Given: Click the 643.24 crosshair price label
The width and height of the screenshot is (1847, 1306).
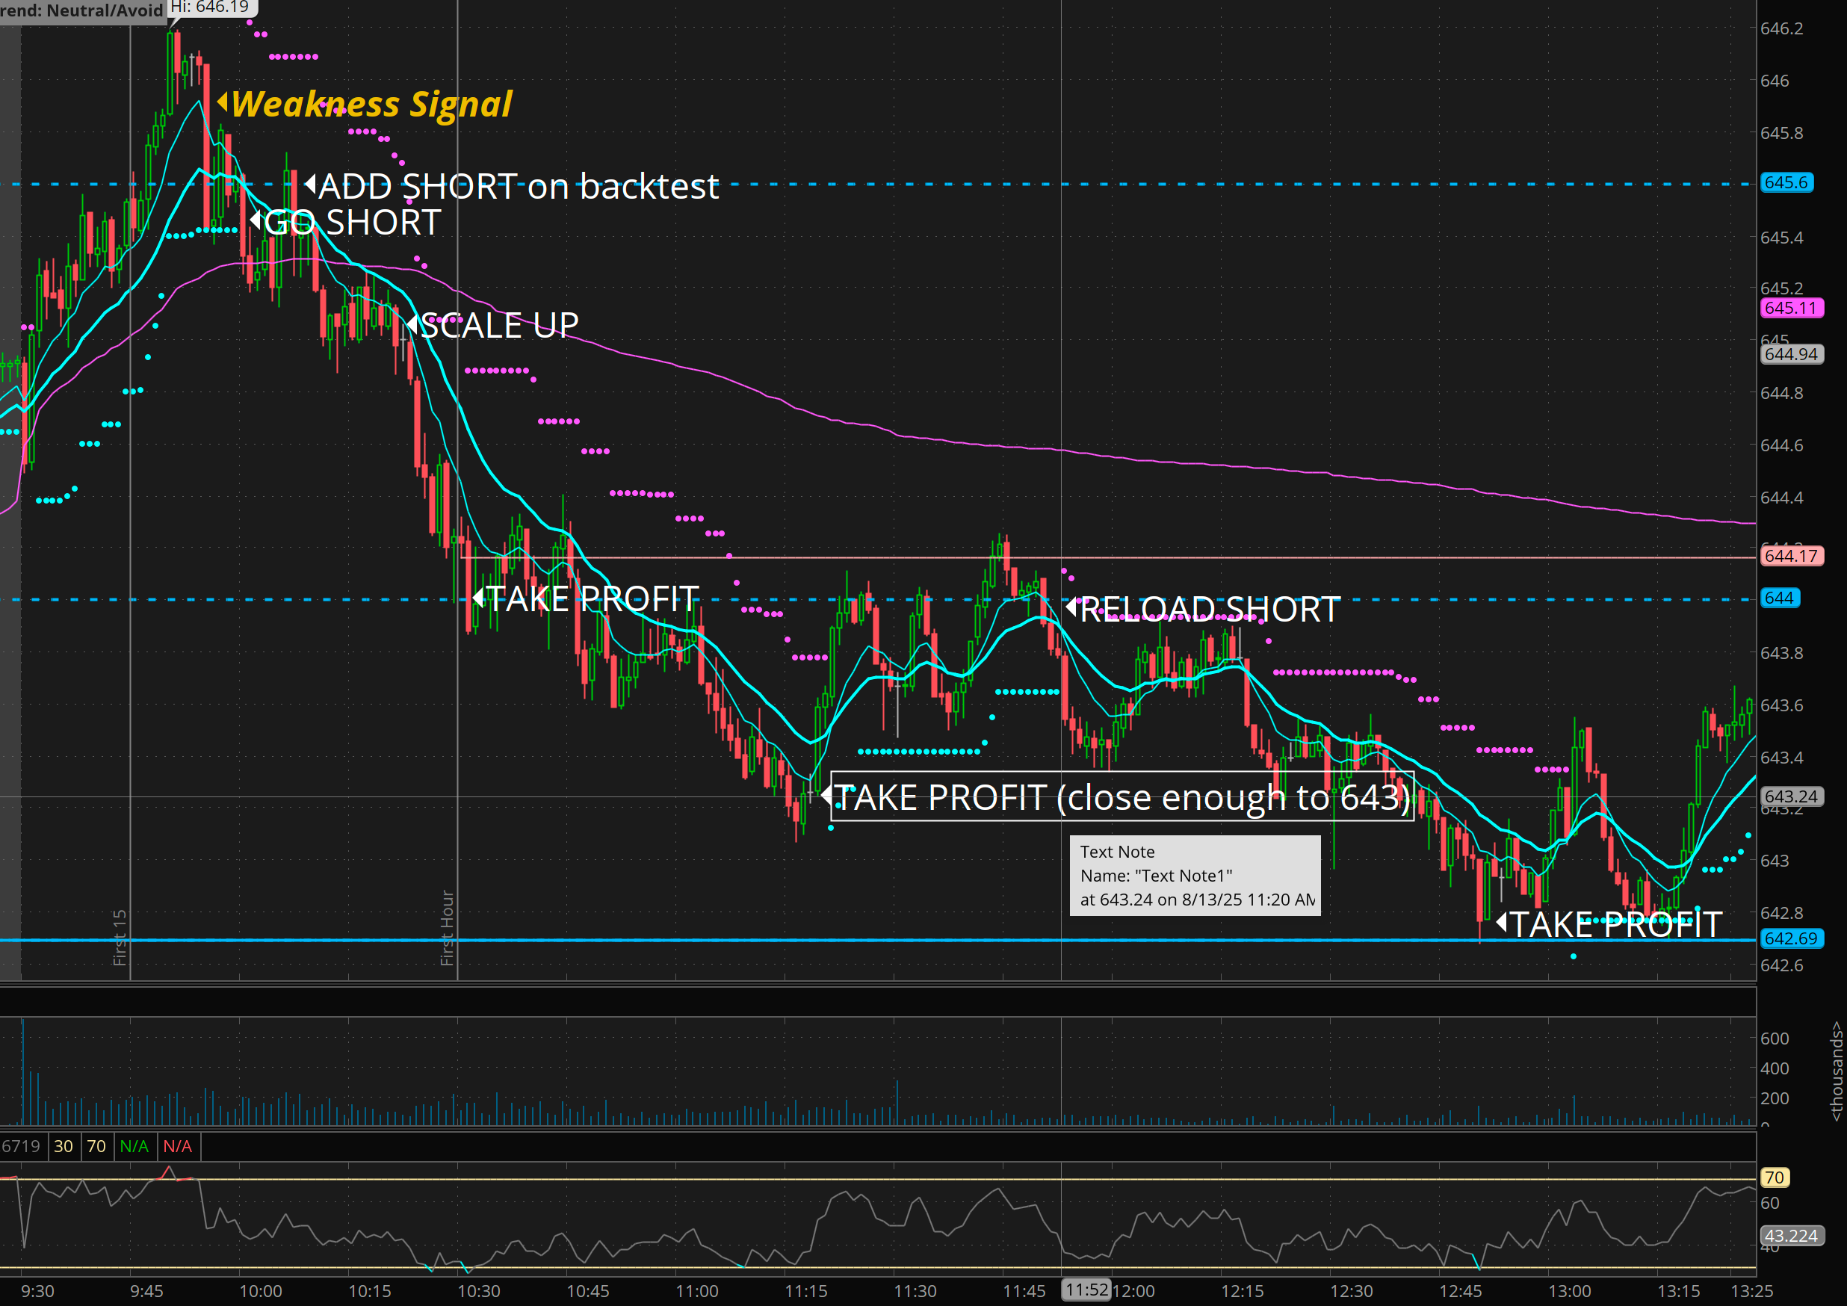Looking at the screenshot, I should [x=1791, y=796].
